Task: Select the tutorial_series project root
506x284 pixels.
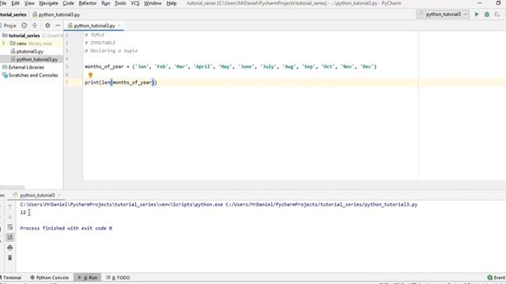Action: 25,35
